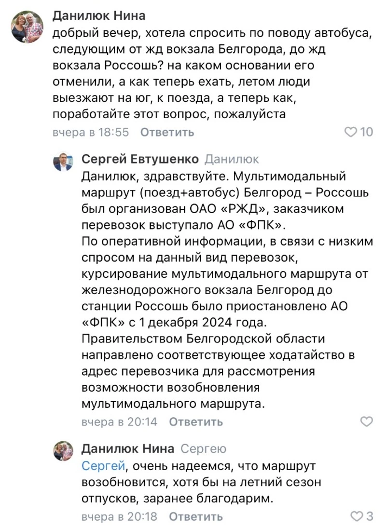Click gray 'Данилюк' reply-to label
The image size is (386, 529).
click(232, 159)
